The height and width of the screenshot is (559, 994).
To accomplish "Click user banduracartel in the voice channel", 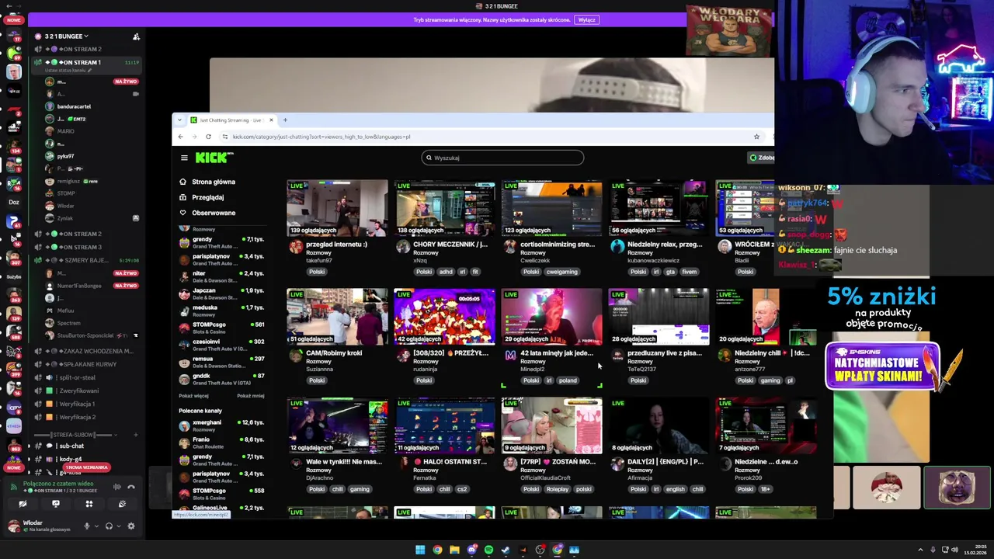I will point(74,106).
